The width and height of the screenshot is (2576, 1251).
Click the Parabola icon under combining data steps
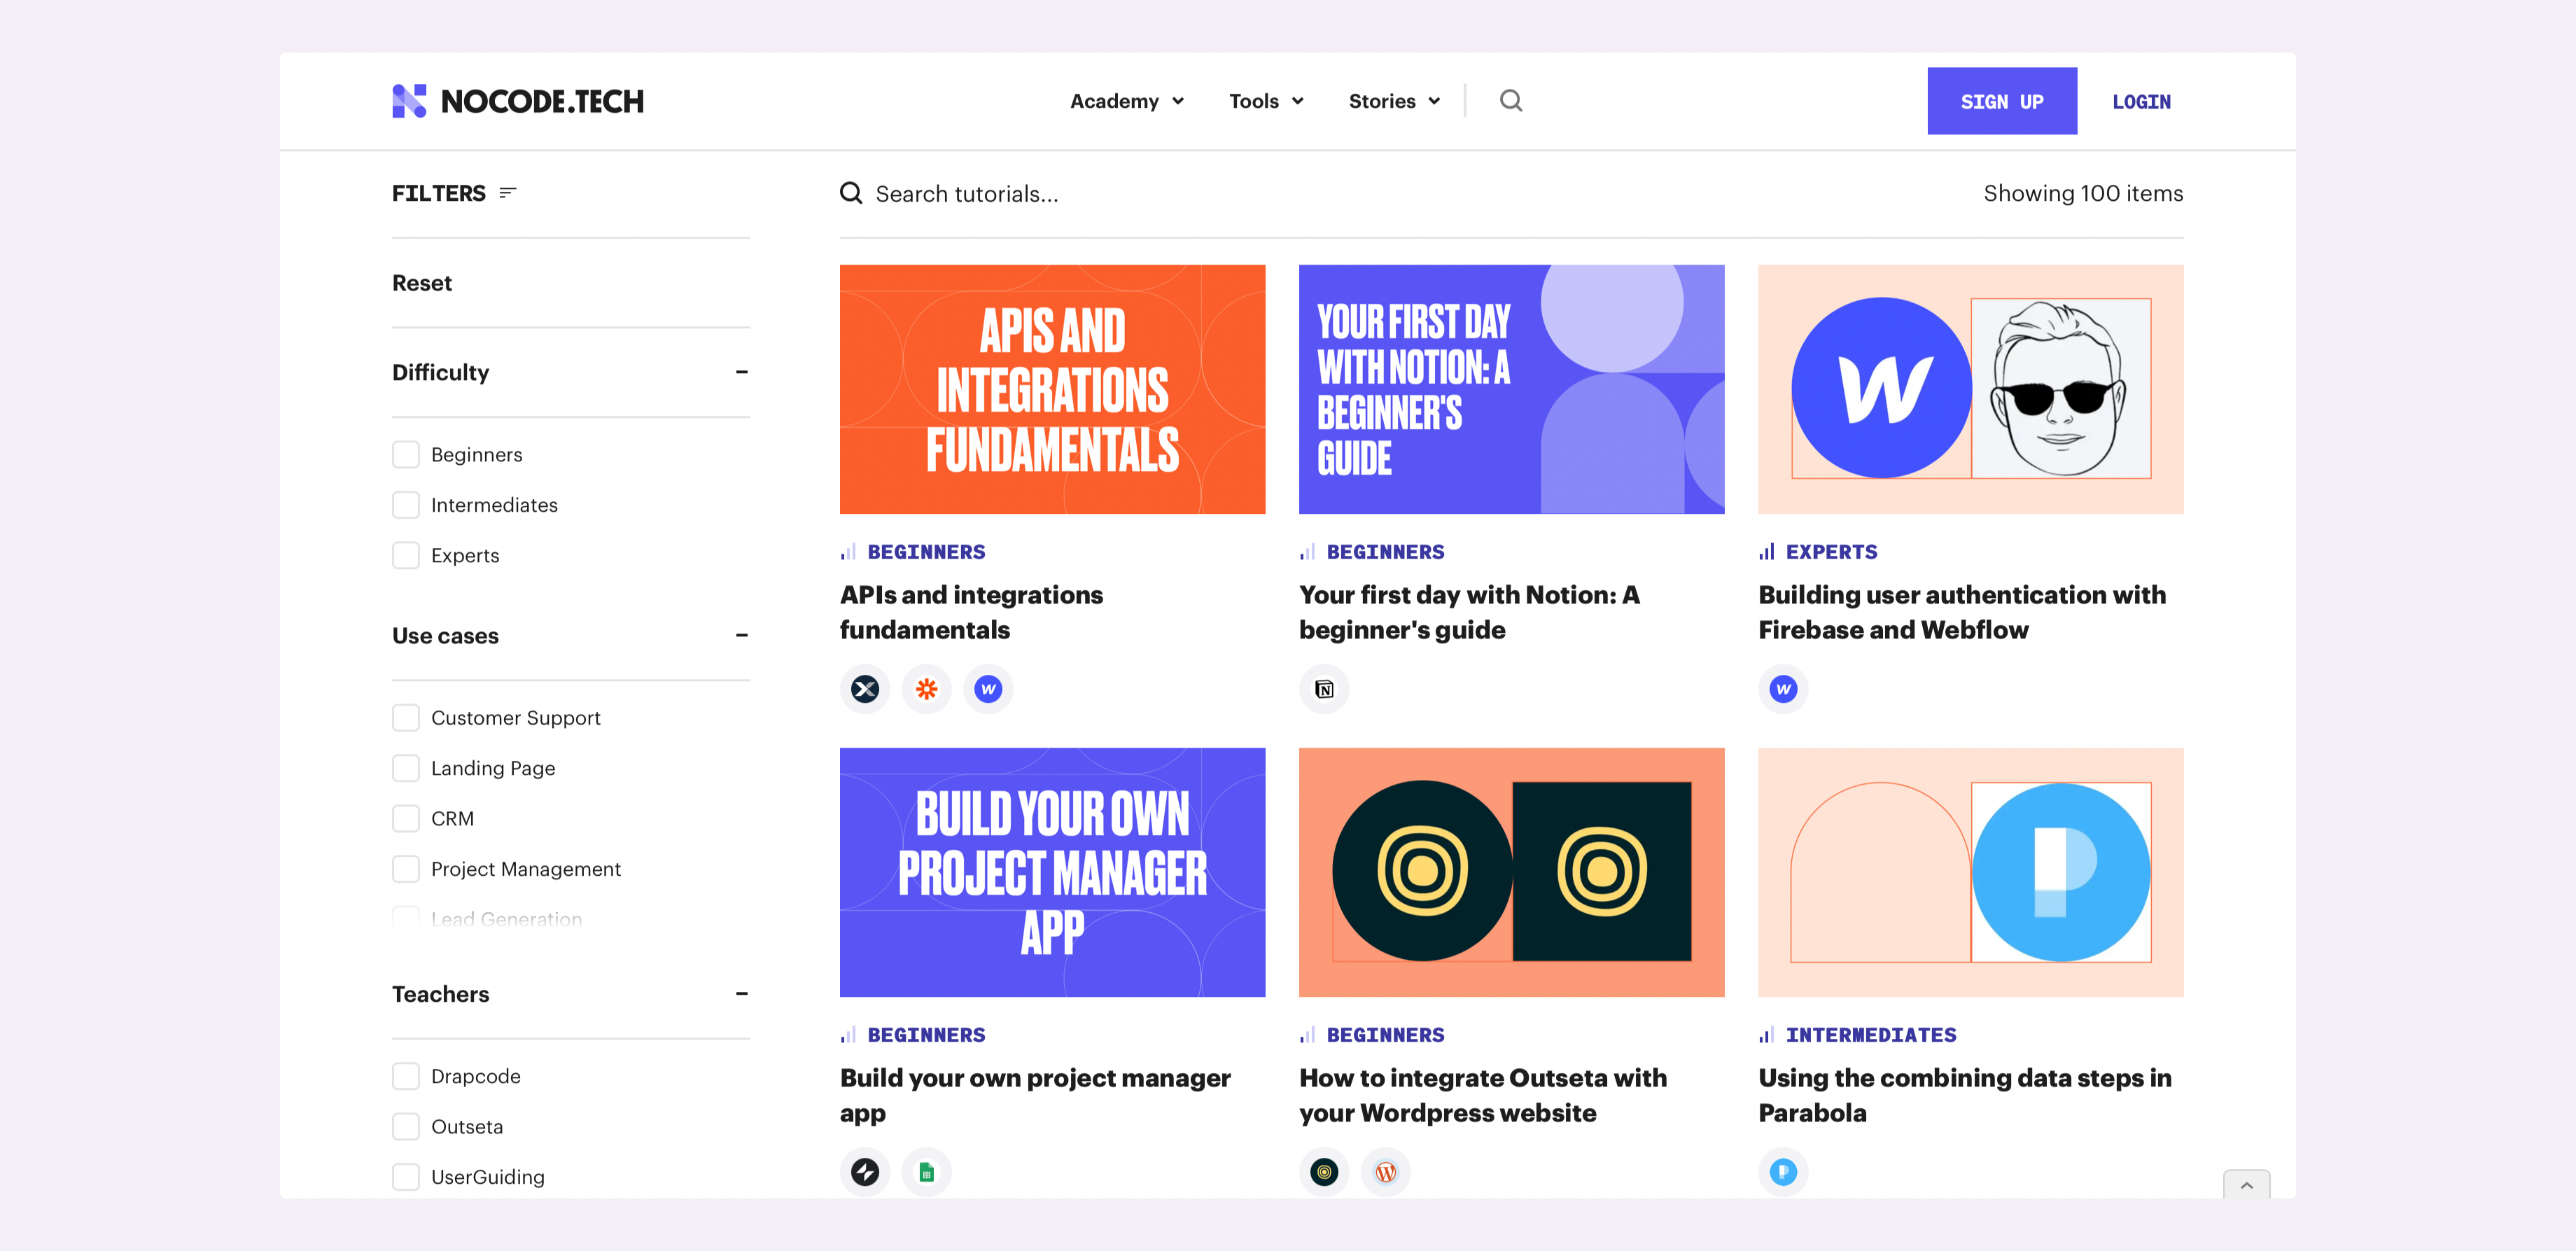(x=1783, y=1172)
